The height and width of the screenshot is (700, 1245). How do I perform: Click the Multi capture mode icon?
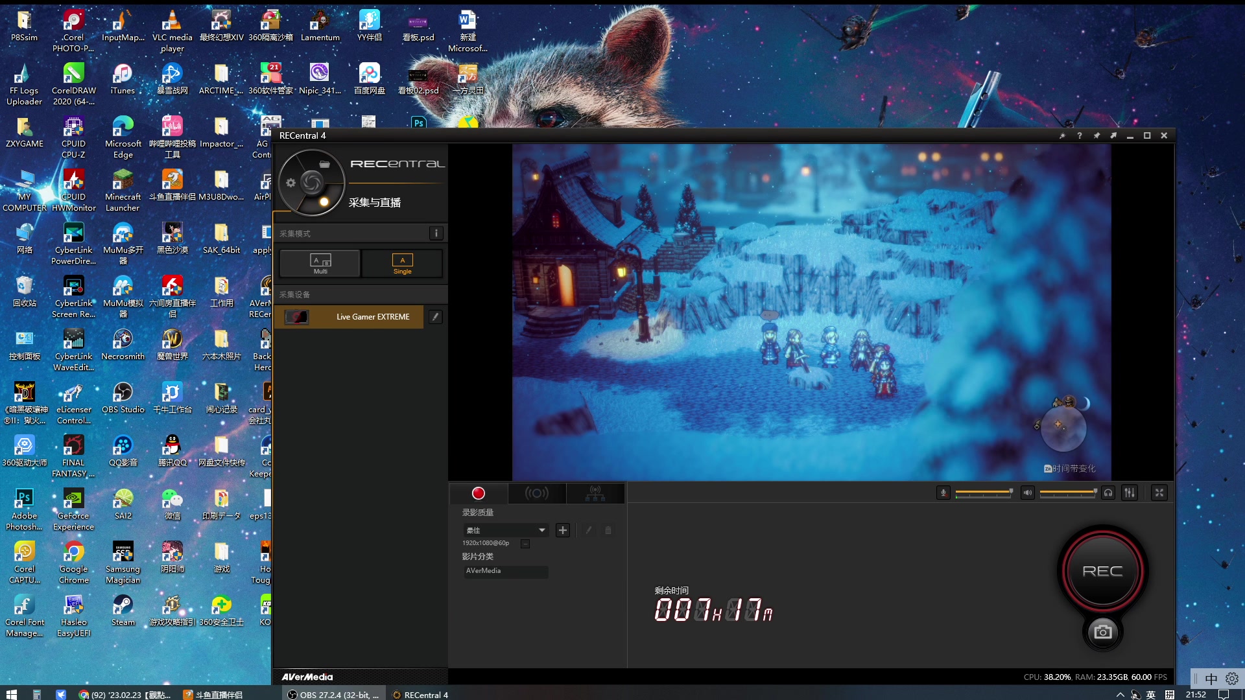click(321, 264)
